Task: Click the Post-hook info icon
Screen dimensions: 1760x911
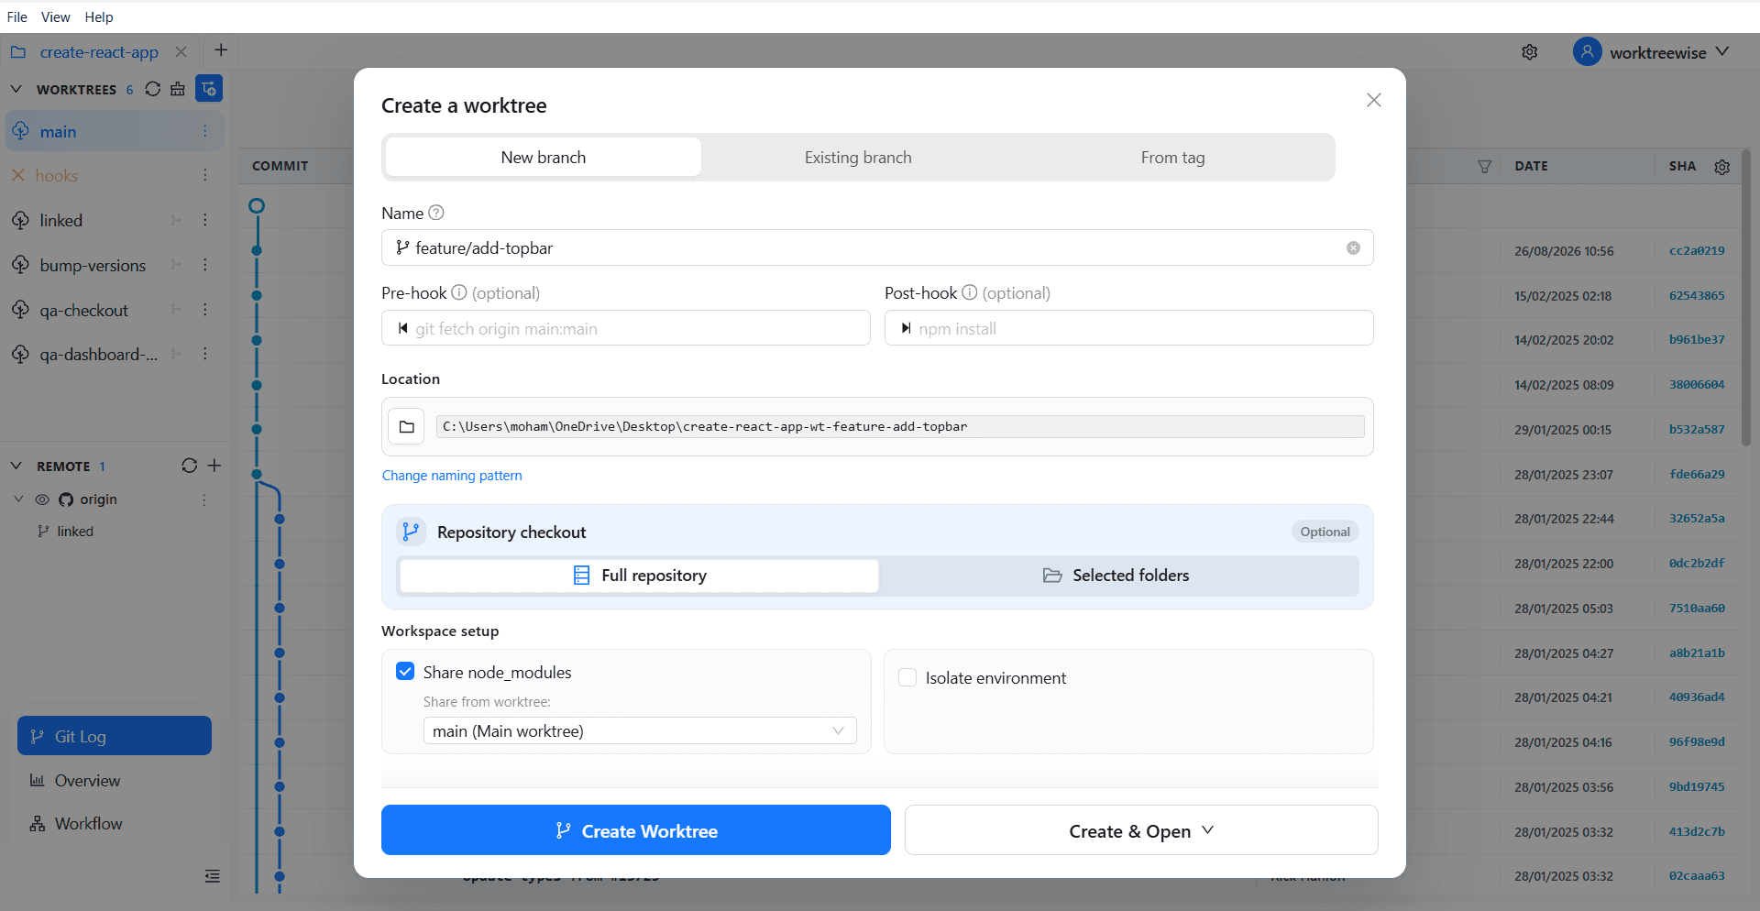Action: (969, 292)
